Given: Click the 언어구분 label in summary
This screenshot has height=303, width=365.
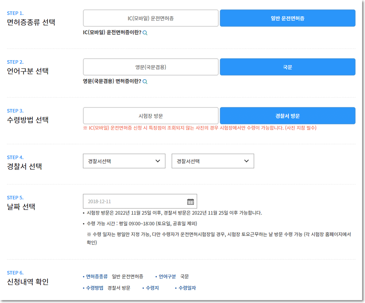Looking at the screenshot, I should coord(167,277).
